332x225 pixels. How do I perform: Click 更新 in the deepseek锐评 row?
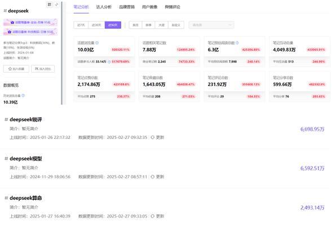coord(160,137)
